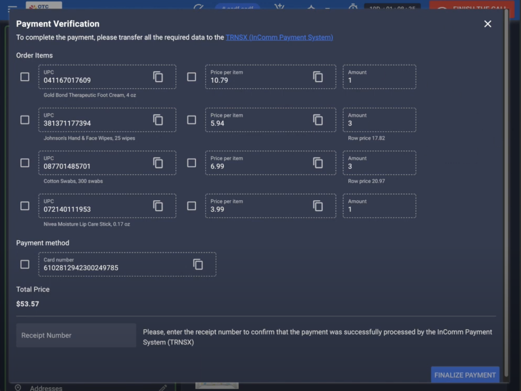
Task: Check the Gold Bond Foot Cream UPC checkbox
Action: pos(25,77)
